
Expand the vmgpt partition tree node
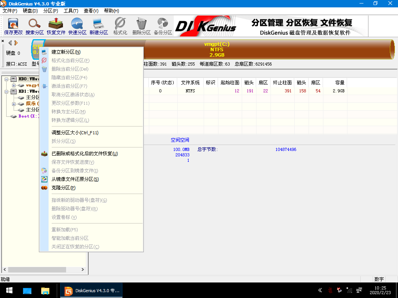tap(14, 85)
